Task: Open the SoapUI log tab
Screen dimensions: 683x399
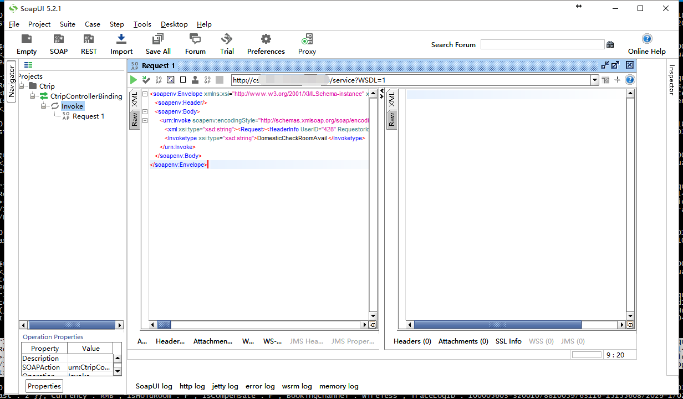Action: [x=154, y=386]
